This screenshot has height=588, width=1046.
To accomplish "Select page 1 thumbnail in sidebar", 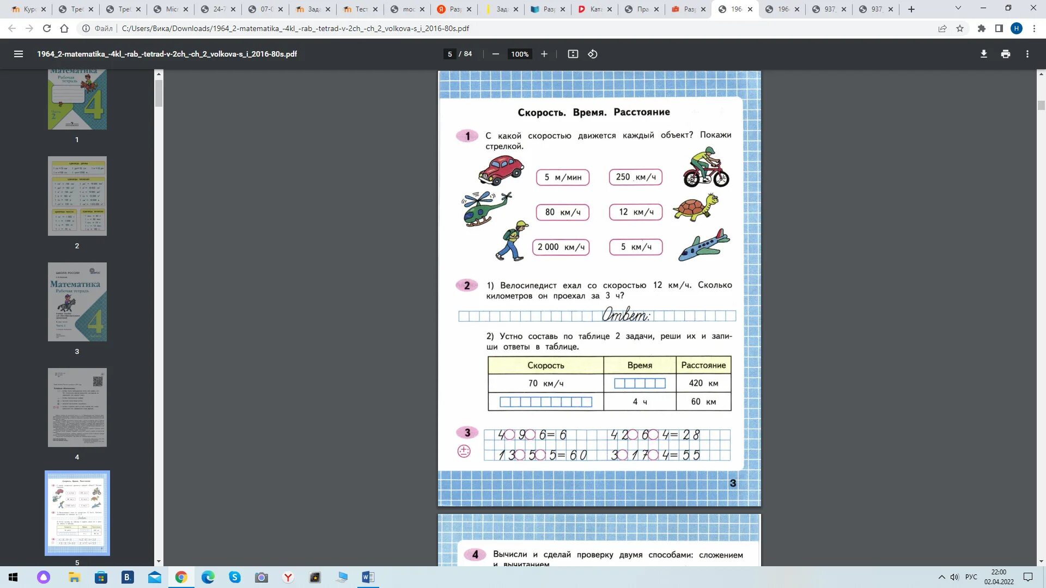I will tap(77, 99).
